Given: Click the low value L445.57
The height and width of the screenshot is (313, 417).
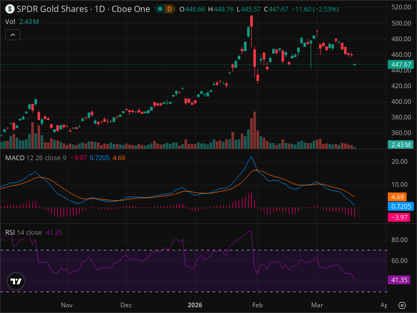Looking at the screenshot, I should point(249,9).
